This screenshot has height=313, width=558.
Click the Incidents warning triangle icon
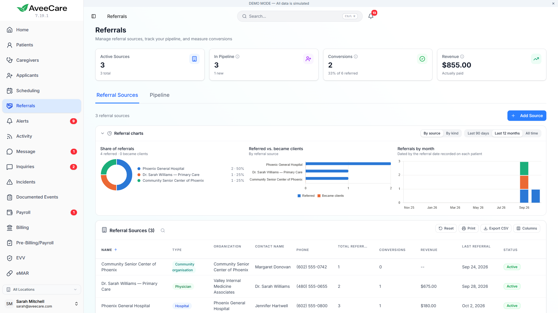(10, 182)
